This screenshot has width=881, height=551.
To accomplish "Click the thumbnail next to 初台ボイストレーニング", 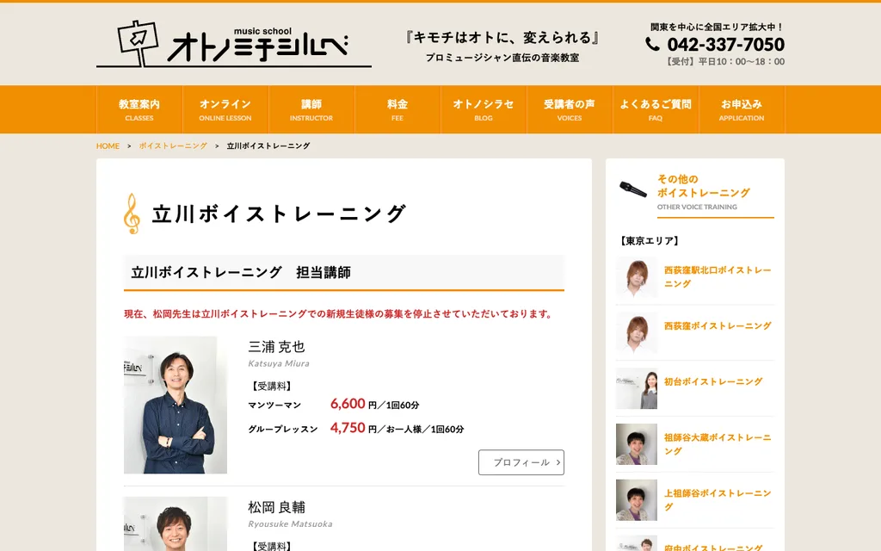I will (637, 388).
